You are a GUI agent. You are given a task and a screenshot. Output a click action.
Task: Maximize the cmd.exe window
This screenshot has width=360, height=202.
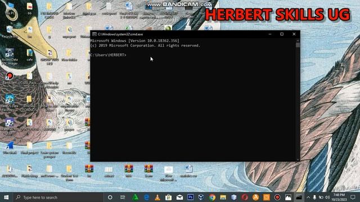[x=282, y=34]
